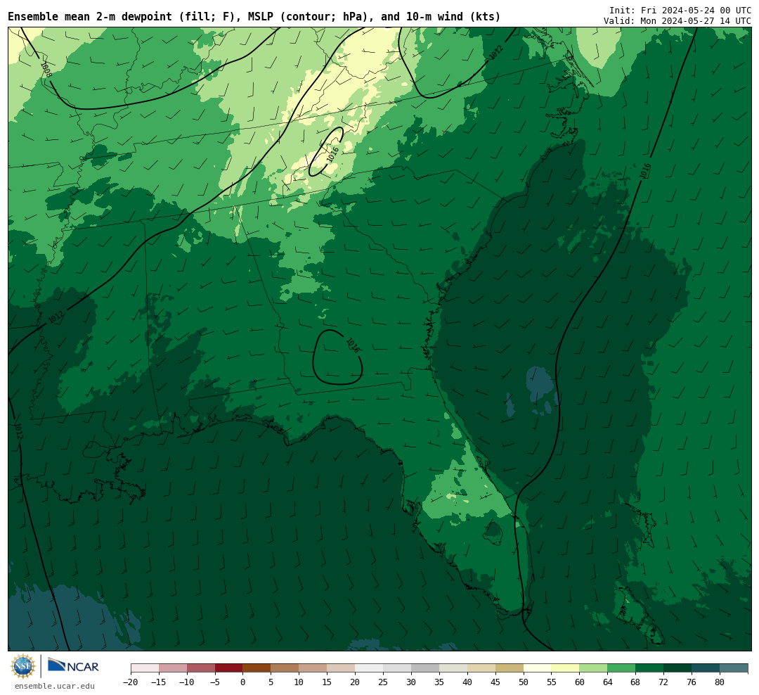Viewport: 759px width, 695px height.
Task: Open the ensemble.ucar.edu link
Action: point(55,686)
